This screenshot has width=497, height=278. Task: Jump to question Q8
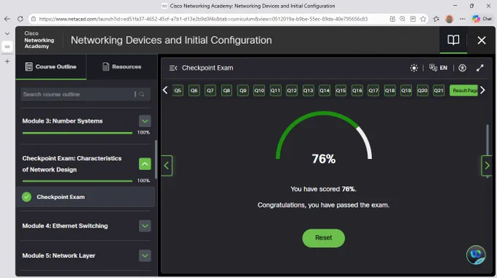tap(227, 90)
